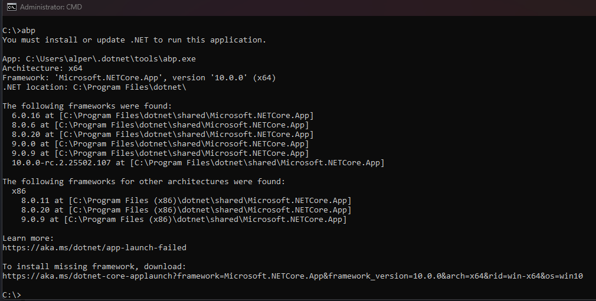Open the aka.ms/dotnet/app-launch-failed link

point(94,247)
